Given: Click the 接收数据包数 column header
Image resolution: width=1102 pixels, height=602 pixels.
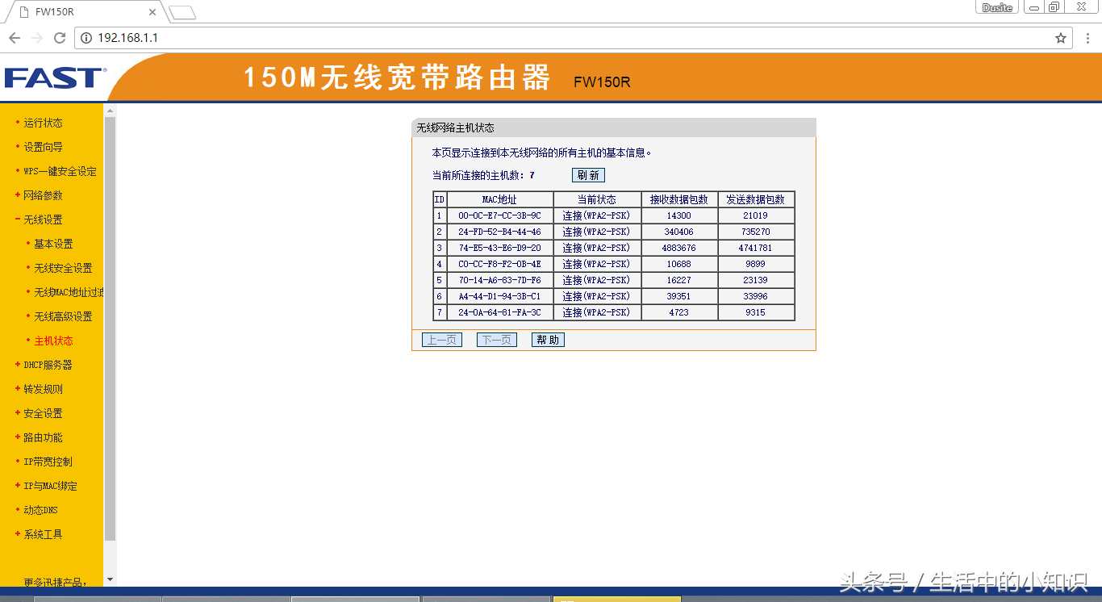Looking at the screenshot, I should click(x=679, y=199).
